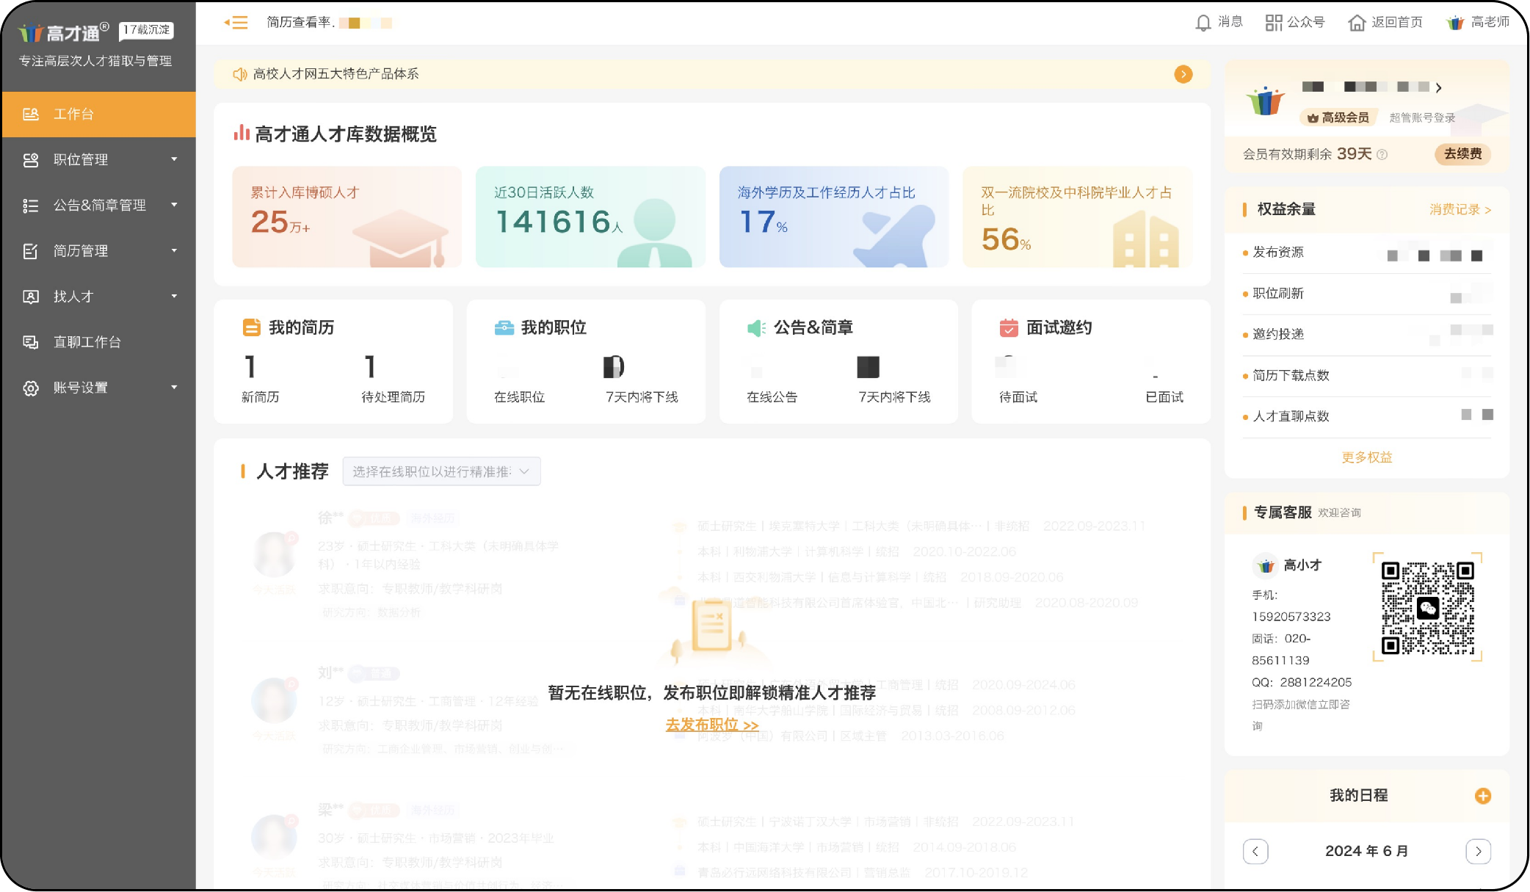Select 账号设置 menu item
The height and width of the screenshot is (892, 1530).
click(x=99, y=388)
